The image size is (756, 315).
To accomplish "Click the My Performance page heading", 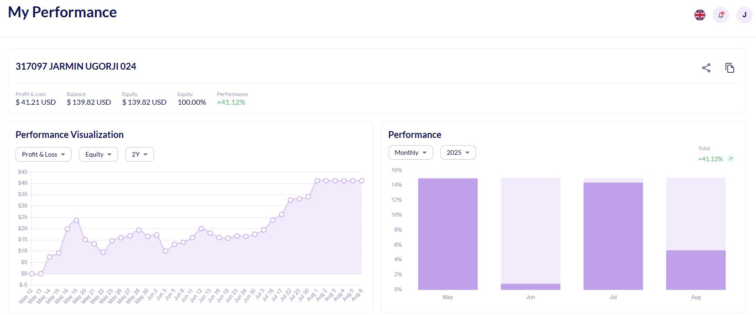I will point(62,12).
